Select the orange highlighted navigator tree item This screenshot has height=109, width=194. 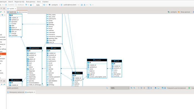click(3, 54)
